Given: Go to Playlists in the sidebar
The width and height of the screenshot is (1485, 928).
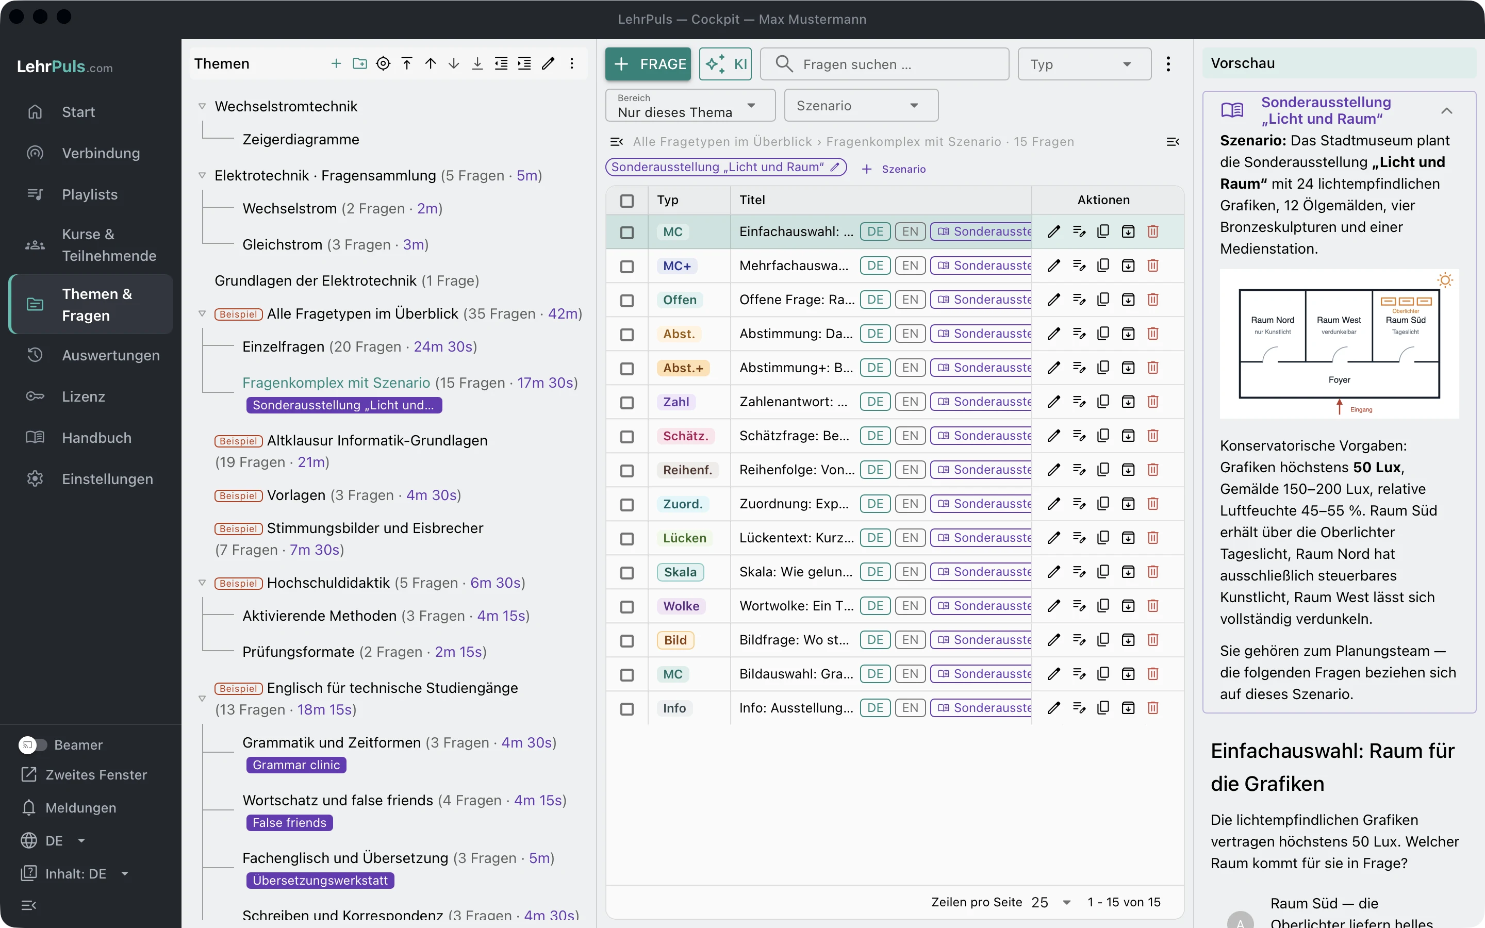Looking at the screenshot, I should [91, 194].
